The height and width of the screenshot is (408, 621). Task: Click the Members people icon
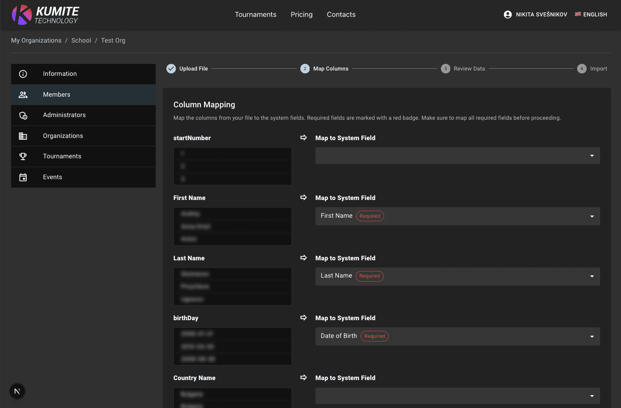tap(23, 94)
